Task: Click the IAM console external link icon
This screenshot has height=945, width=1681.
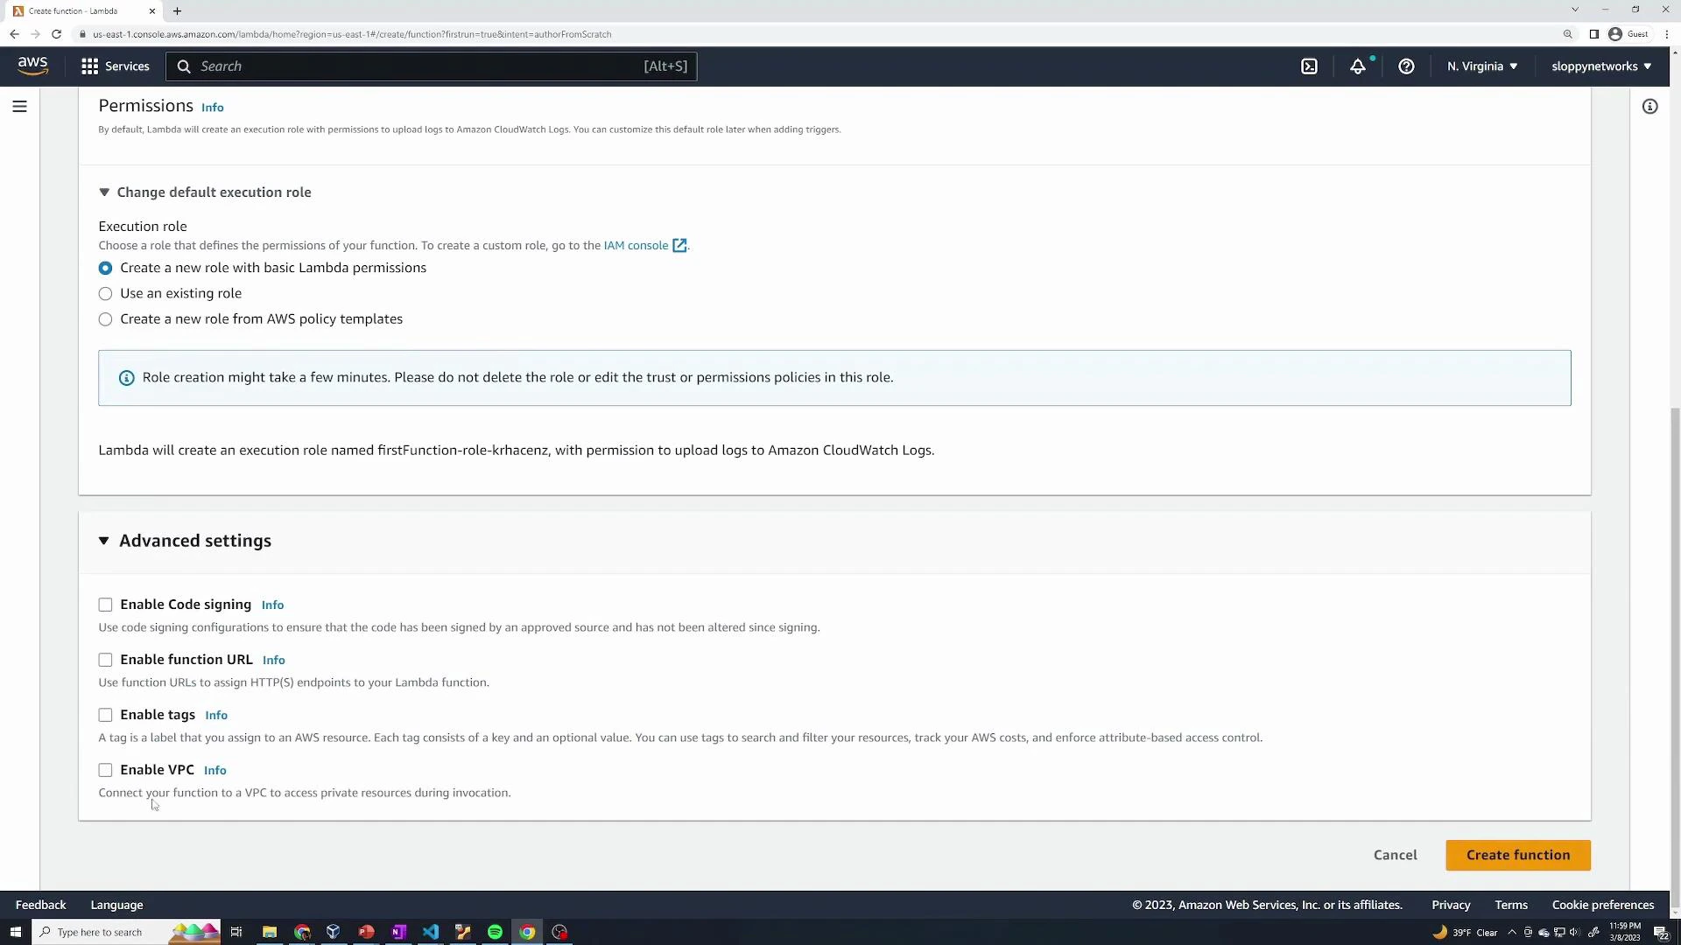Action: point(679,245)
